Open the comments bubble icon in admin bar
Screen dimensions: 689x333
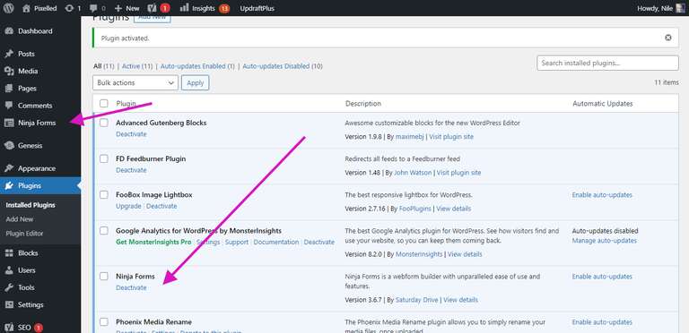tap(93, 8)
